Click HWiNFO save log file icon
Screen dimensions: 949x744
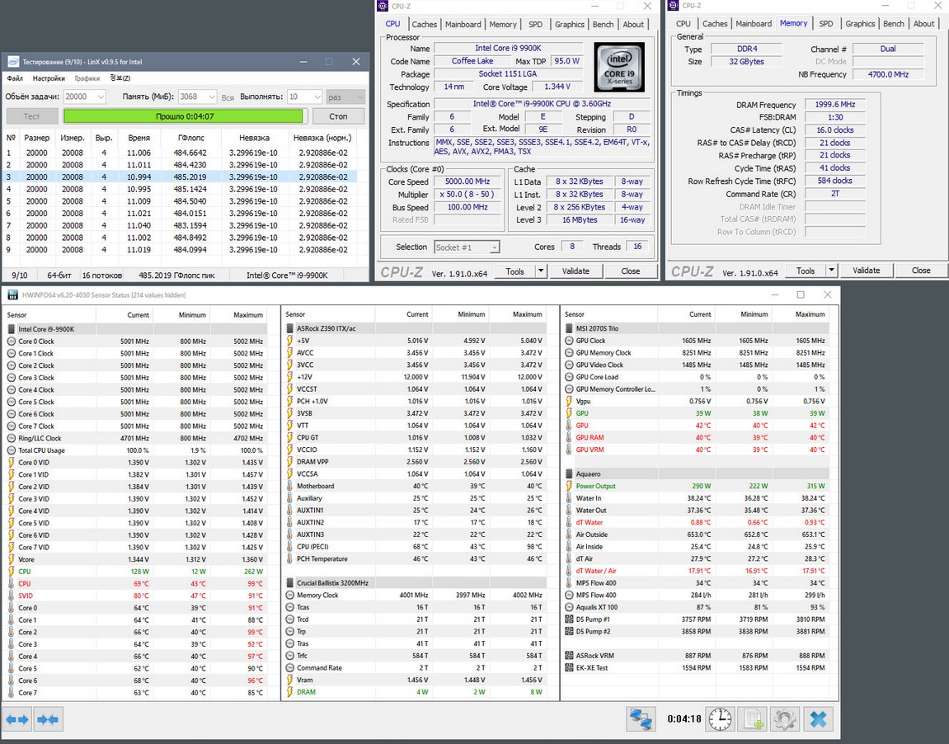(x=752, y=719)
